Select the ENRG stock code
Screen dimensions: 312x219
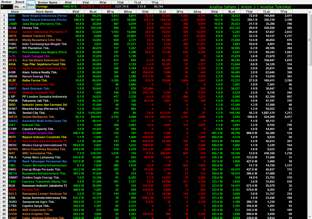click(12, 169)
